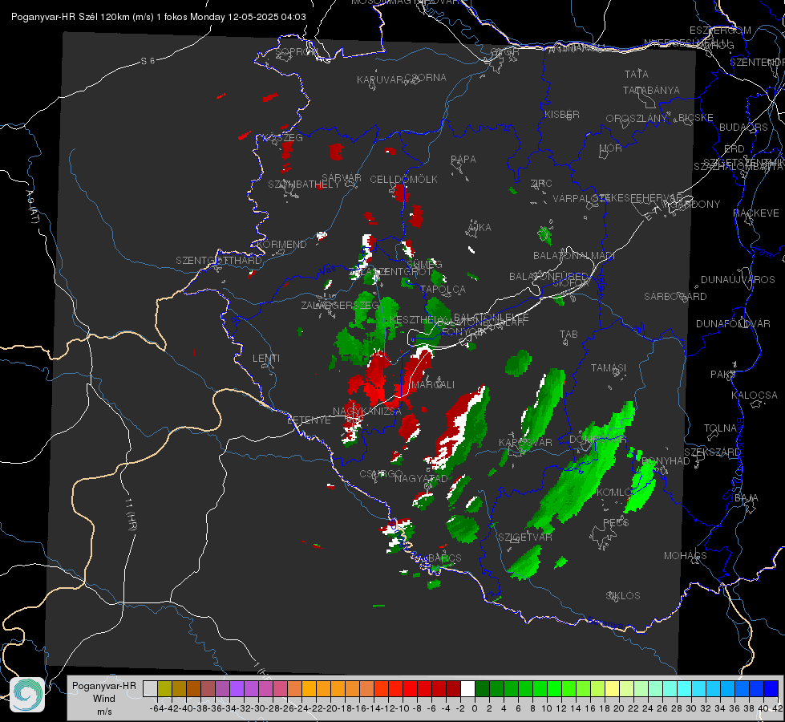Click the MARCALI town label

point(433,385)
